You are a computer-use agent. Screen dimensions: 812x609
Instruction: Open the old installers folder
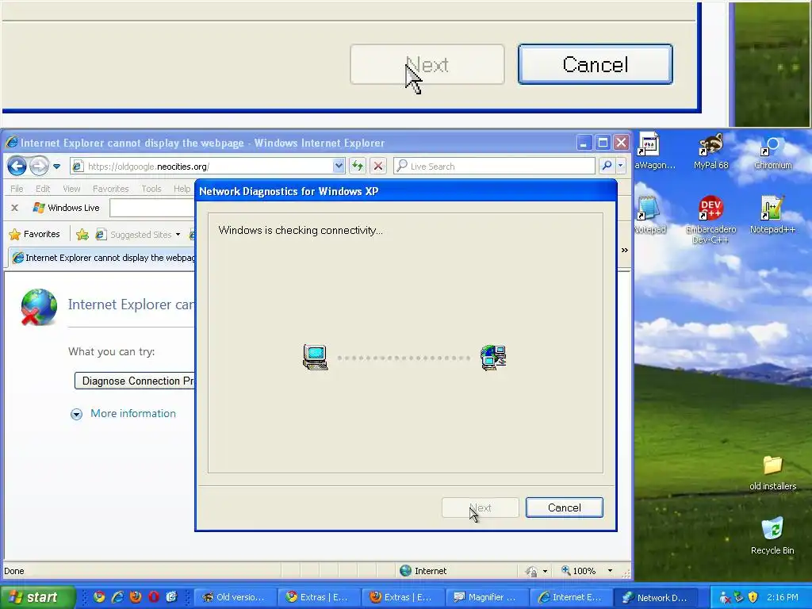point(772,473)
